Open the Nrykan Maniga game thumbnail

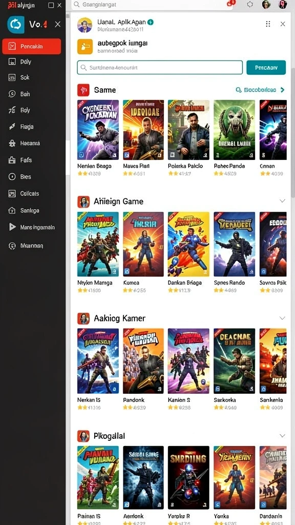[98, 244]
